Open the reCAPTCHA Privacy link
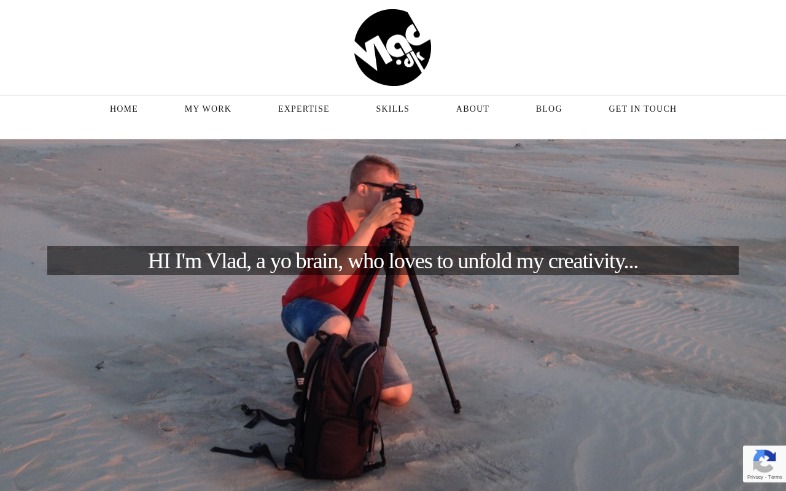The width and height of the screenshot is (786, 491). 755,477
